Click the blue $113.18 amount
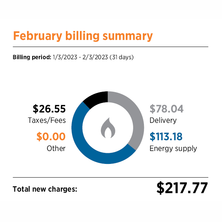222x222 pixels. [x=166, y=137]
